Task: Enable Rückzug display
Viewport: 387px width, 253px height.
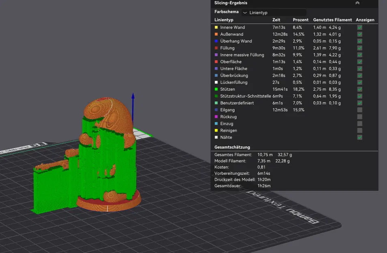Action: pos(359,117)
